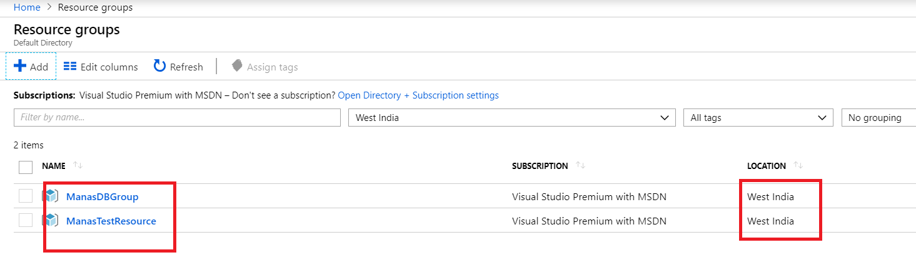
Task: Click the Assign tags toolbar item
Action: point(264,67)
